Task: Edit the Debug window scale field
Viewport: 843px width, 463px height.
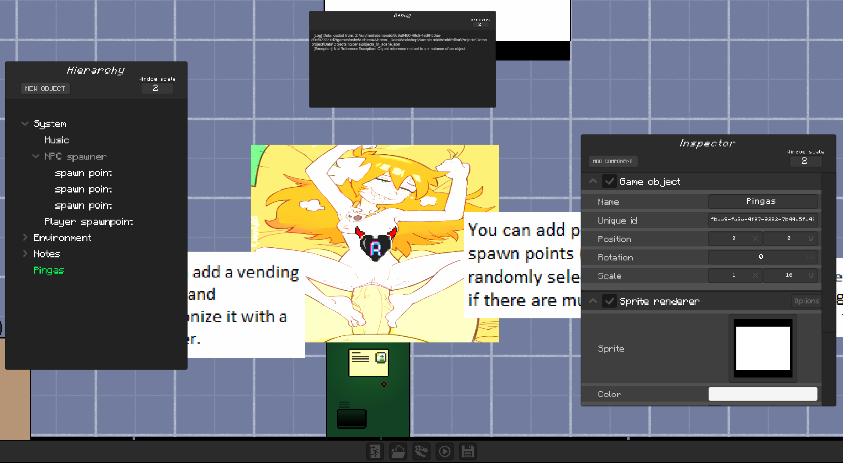Action: tap(480, 25)
